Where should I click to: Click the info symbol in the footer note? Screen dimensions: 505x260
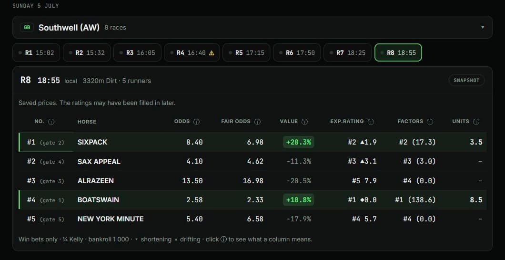coord(223,239)
